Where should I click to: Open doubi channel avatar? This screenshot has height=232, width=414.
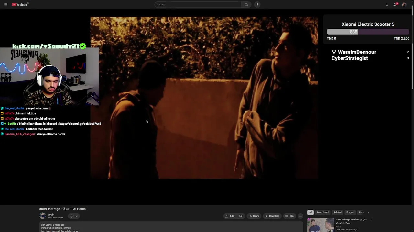pyautogui.click(x=43, y=216)
